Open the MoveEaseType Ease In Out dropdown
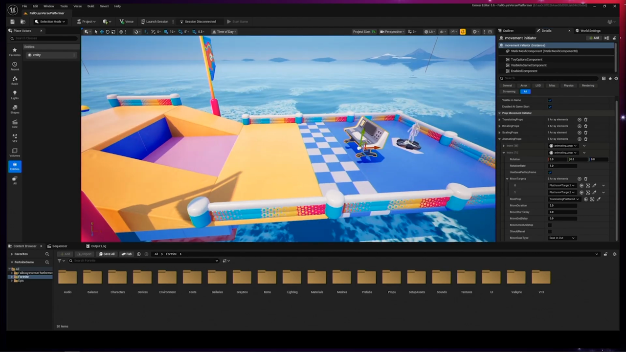The height and width of the screenshot is (352, 626). click(562, 238)
